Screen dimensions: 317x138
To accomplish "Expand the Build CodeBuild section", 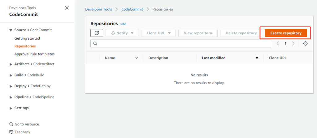I will (x=11, y=75).
